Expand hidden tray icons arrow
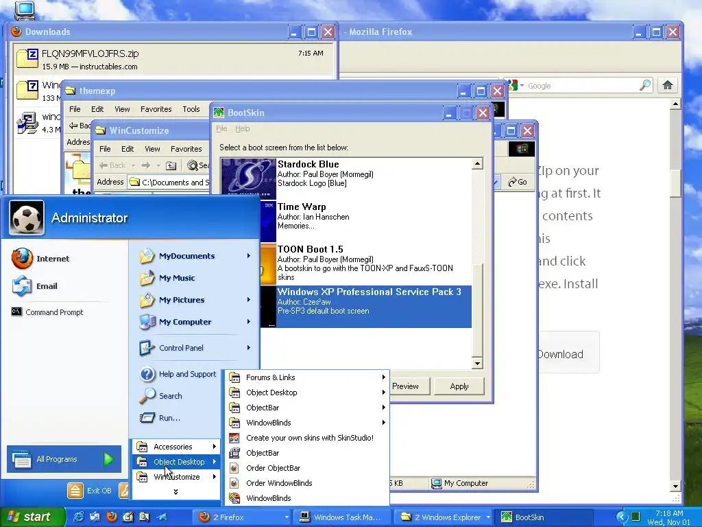 pos(621,517)
